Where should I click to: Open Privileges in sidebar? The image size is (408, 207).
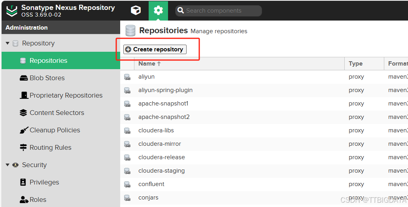click(x=61, y=182)
